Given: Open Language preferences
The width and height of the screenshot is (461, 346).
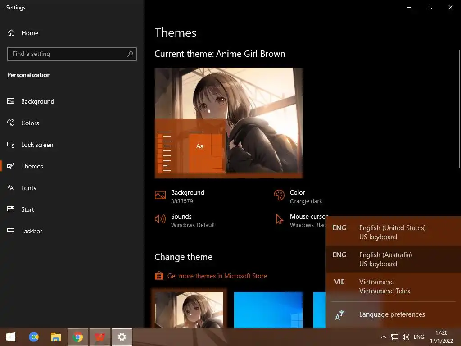Looking at the screenshot, I should tap(393, 314).
